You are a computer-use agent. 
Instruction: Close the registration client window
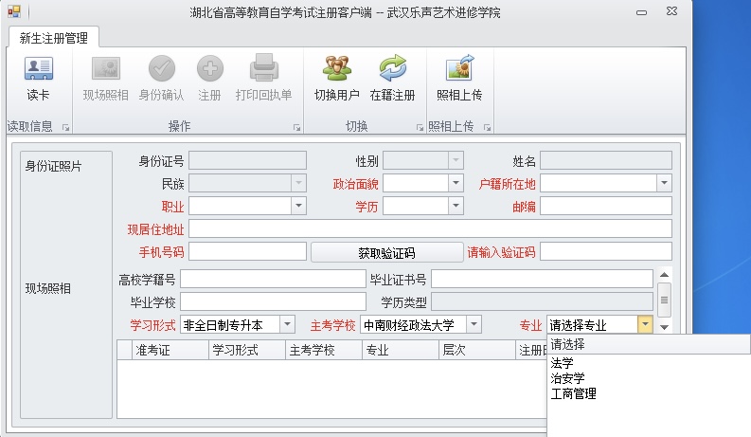click(672, 11)
